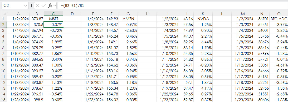Image resolution: width=288 pixels, height=102 pixels.
Task: Select column K header
Action: (203, 14)
